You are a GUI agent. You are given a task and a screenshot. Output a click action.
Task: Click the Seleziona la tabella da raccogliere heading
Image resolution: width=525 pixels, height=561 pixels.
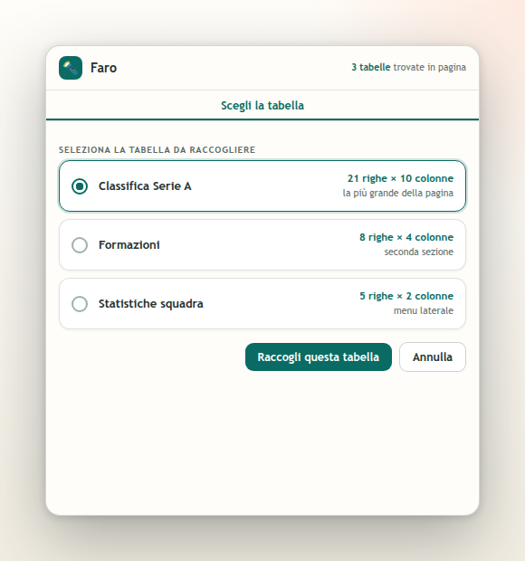pyautogui.click(x=157, y=150)
